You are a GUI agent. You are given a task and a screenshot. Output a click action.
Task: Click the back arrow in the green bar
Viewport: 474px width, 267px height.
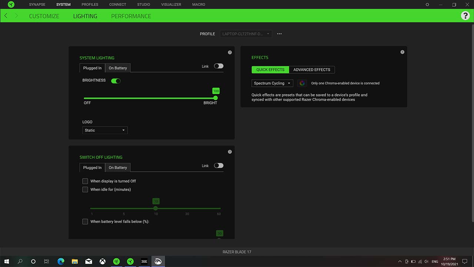click(6, 16)
